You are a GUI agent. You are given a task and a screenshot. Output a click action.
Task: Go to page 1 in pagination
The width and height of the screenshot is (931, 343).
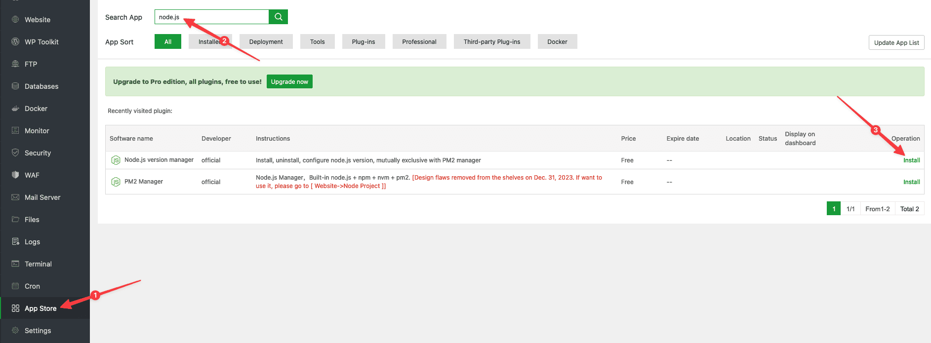[834, 209]
